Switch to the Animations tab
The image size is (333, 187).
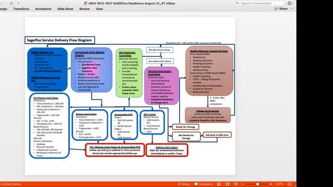pyautogui.click(x=43, y=9)
